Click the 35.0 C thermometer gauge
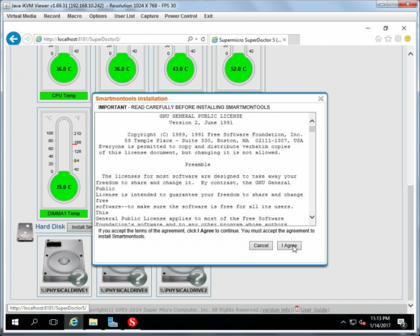The image size is (420, 336). point(64,187)
